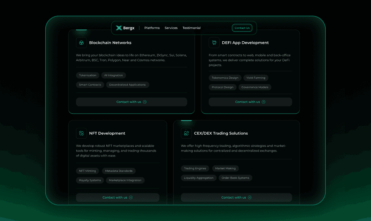The width and height of the screenshot is (371, 221).
Task: Click Contact with us under NFT Development
Action: 118,197
